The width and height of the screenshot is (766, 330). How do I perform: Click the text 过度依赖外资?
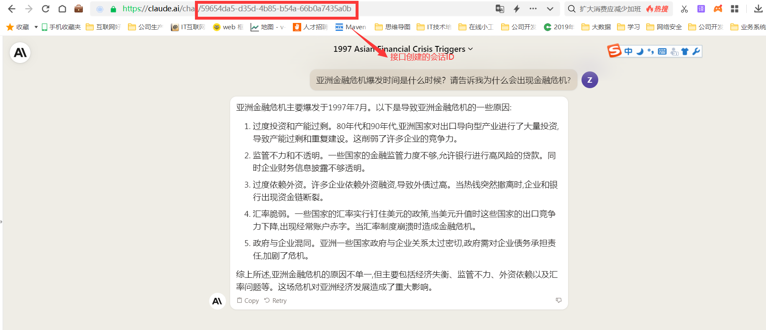(x=278, y=185)
